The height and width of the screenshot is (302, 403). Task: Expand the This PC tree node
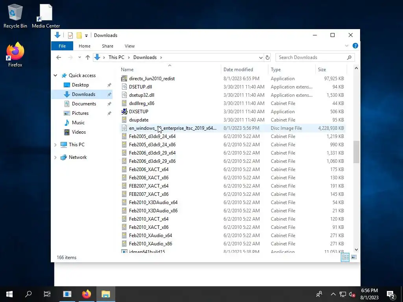coord(55,145)
